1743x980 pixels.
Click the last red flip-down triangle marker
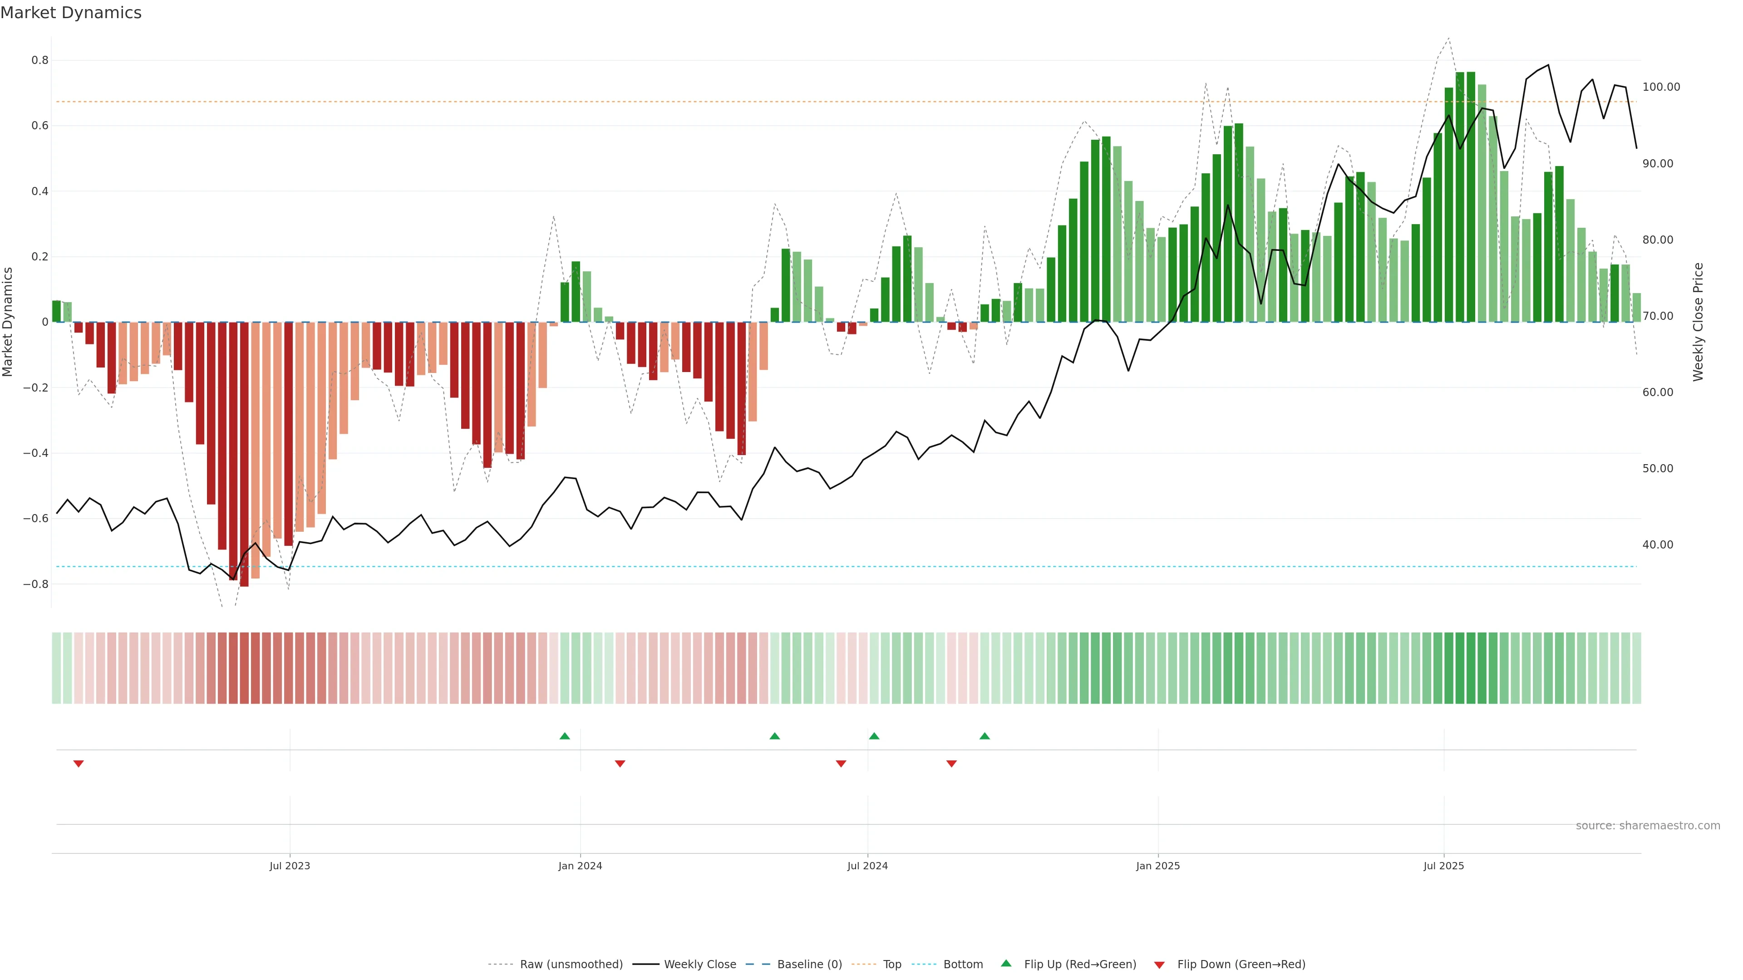coord(951,764)
